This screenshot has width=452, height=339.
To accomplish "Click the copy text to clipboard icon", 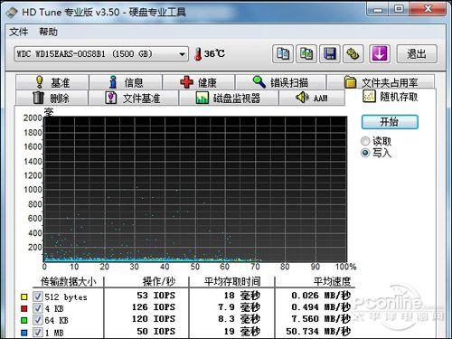I will 283,54.
